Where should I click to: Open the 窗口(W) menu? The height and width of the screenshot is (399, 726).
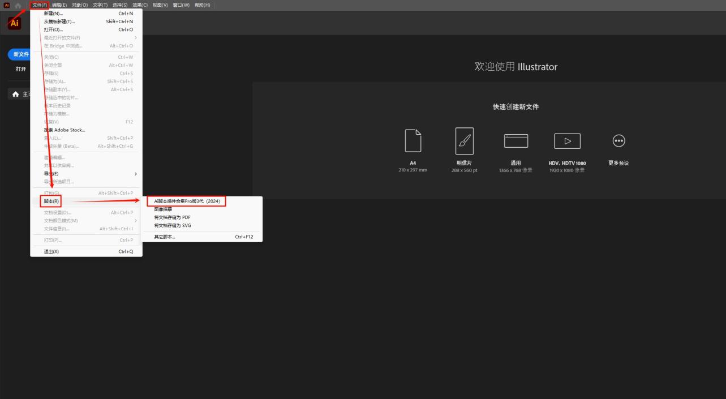(x=182, y=5)
